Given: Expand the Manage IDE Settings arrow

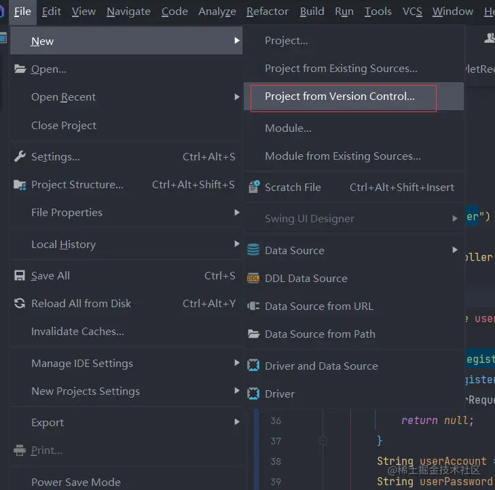Looking at the screenshot, I should coord(237,363).
